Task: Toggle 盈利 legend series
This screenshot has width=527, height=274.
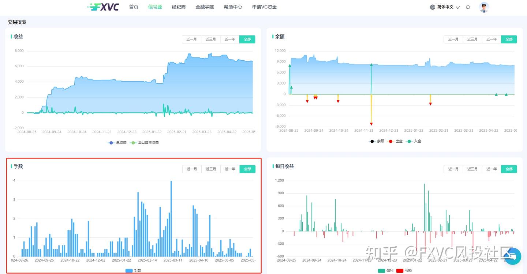Action: coord(385,271)
